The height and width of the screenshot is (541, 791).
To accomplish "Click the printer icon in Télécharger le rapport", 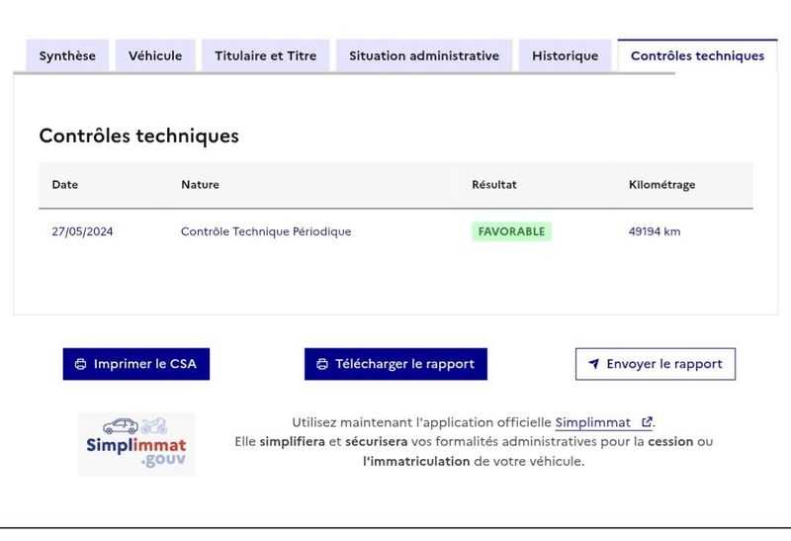I will 322,364.
